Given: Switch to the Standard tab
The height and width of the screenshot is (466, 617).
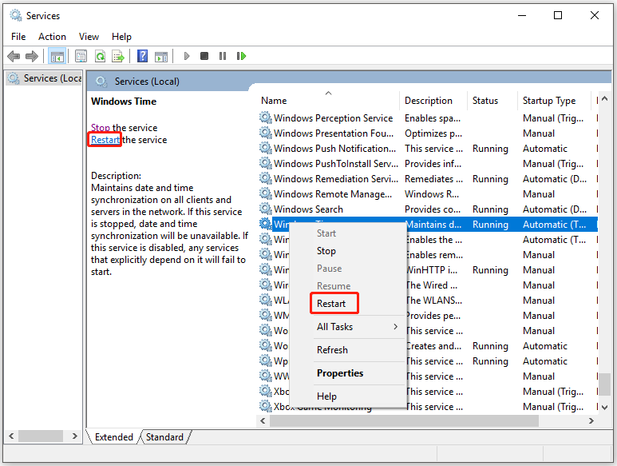Looking at the screenshot, I should (164, 437).
